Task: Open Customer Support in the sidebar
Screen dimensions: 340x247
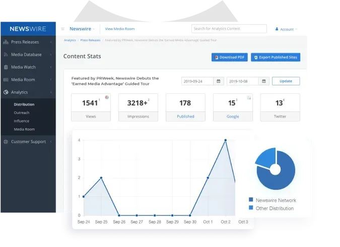Action: [x=28, y=142]
